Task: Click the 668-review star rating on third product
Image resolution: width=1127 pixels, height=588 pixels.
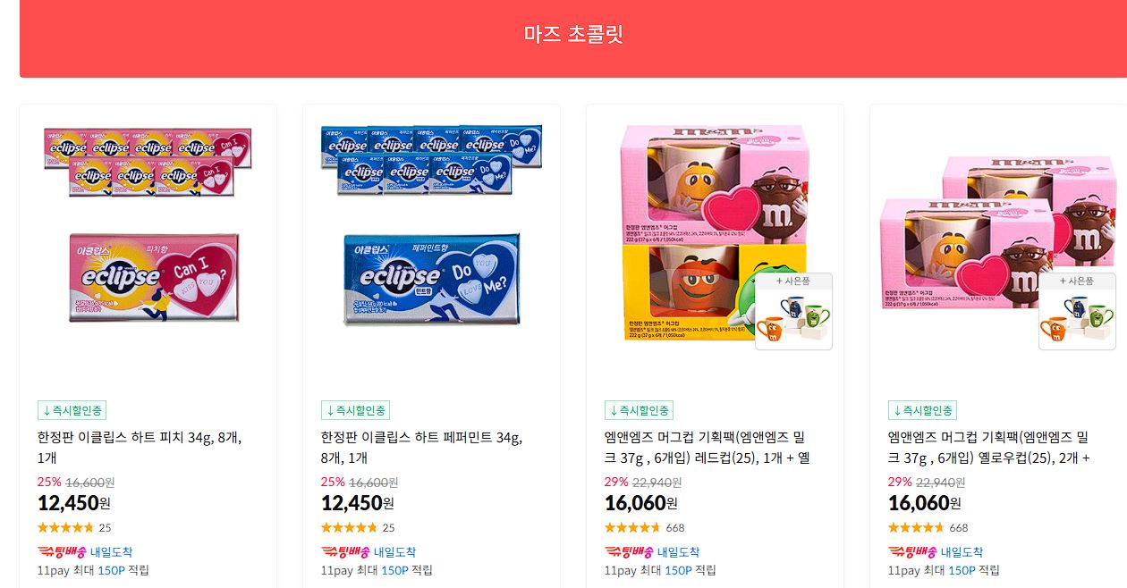Action: point(632,527)
